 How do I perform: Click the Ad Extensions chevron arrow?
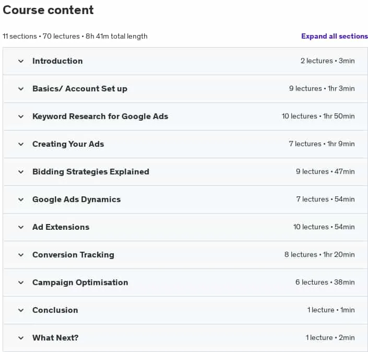coord(21,227)
